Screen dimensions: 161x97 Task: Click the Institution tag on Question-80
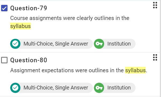[x=115, y=88]
